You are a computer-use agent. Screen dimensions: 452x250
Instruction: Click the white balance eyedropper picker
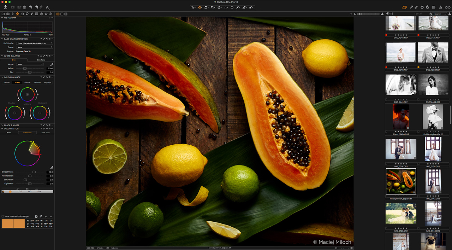[x=52, y=64]
